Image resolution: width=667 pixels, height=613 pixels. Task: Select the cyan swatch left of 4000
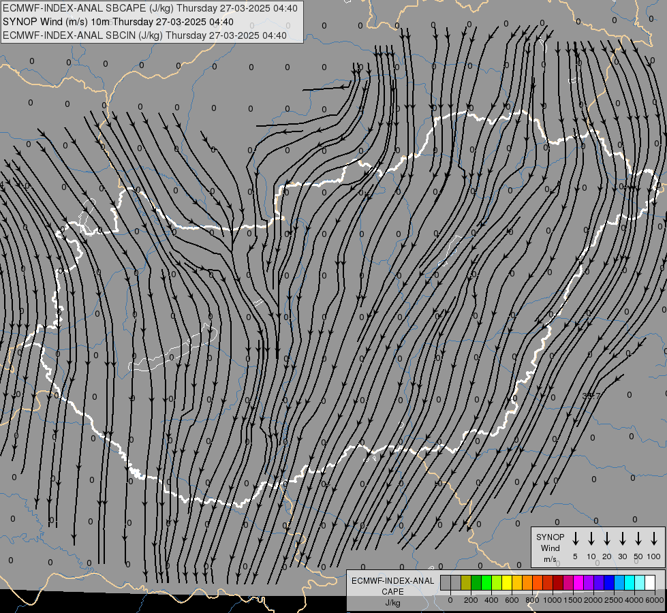click(x=629, y=582)
